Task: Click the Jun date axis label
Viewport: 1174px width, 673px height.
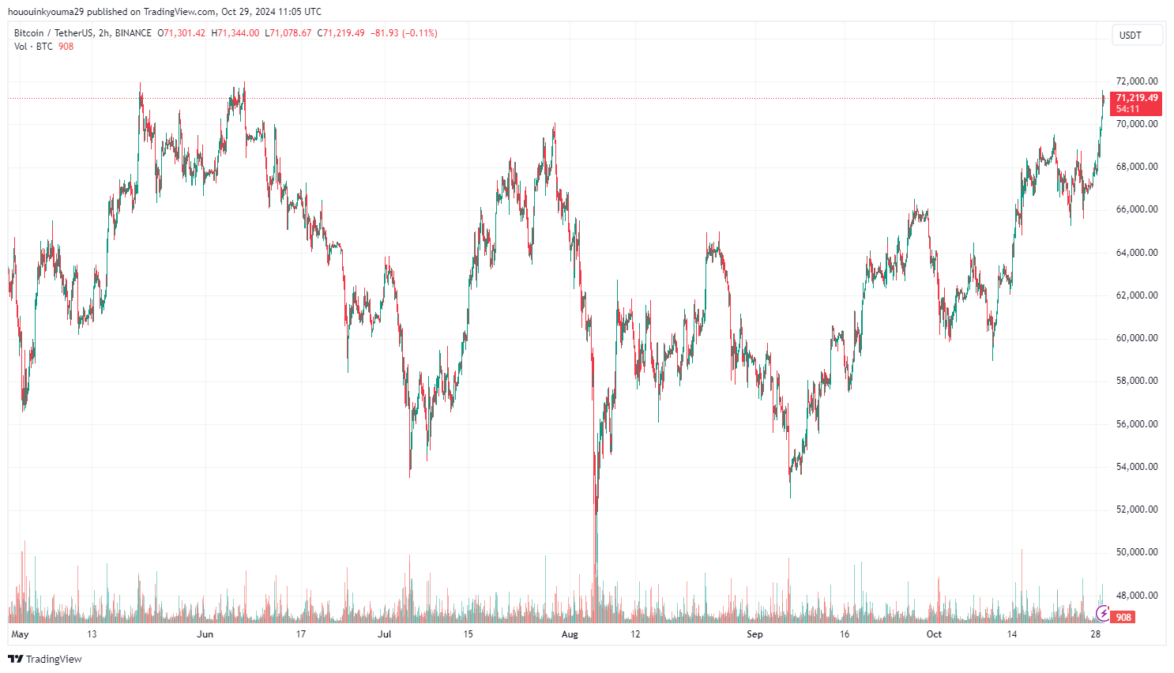Action: 205,634
